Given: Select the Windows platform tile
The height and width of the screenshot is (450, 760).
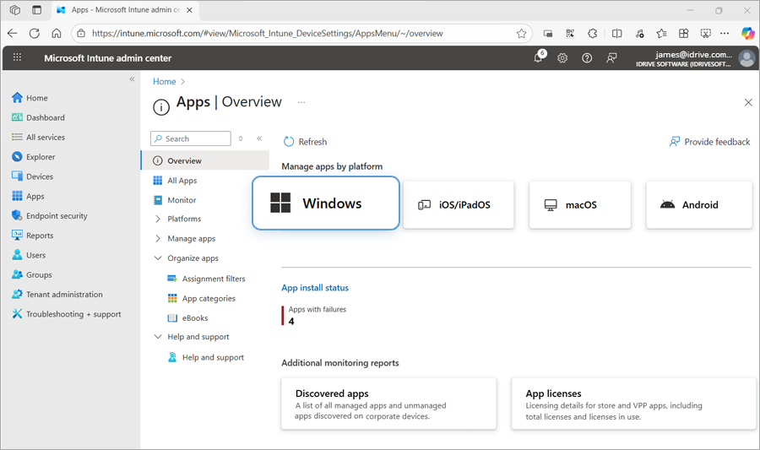Looking at the screenshot, I should click(x=325, y=203).
